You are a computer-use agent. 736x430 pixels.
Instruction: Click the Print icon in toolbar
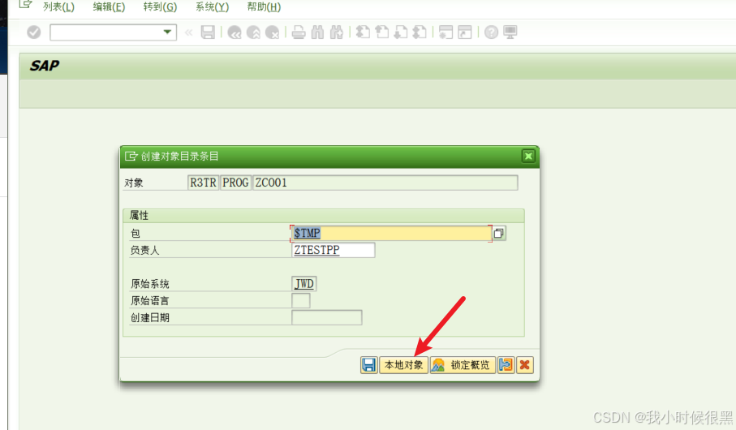pos(299,32)
